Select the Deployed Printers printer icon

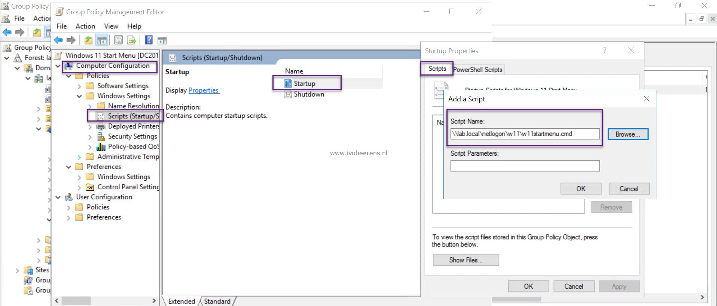(101, 126)
